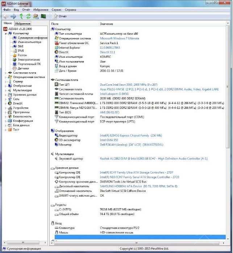Screen dimensions: 233x253
Task: Click the Forward arrow toolbar icon
Action: (13, 16)
